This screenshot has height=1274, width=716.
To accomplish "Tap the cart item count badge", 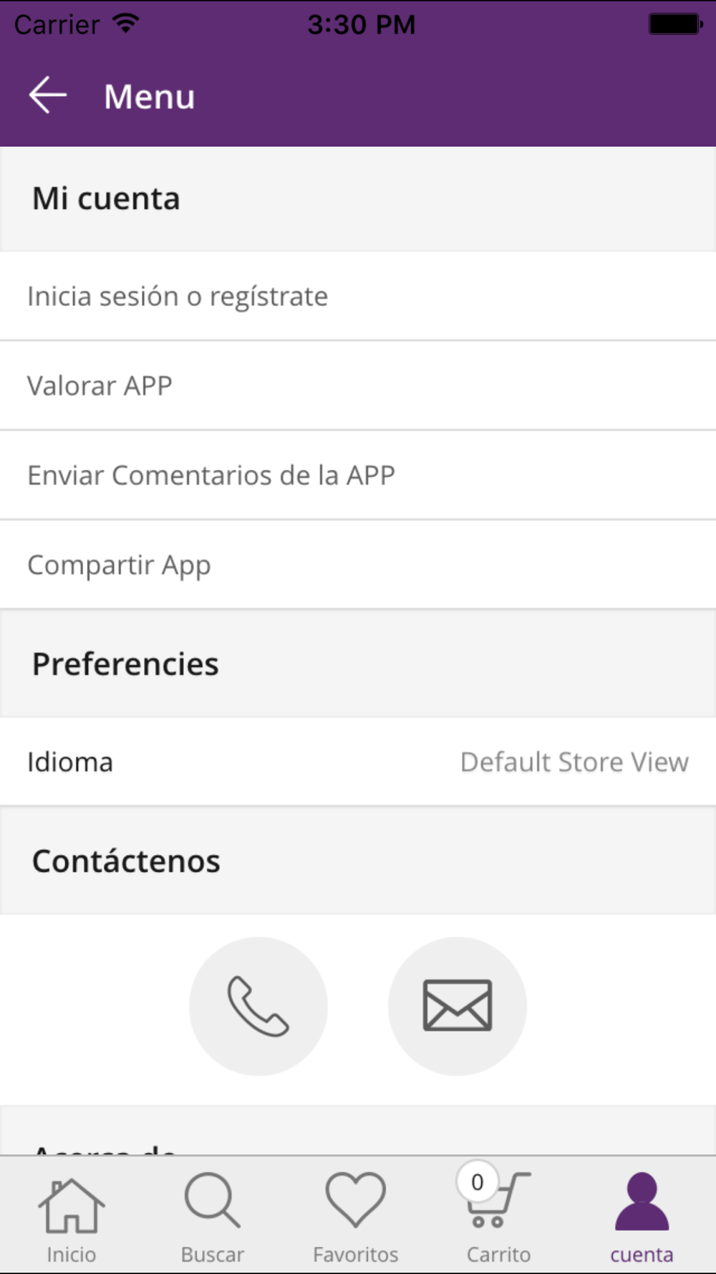I will pos(477,1182).
